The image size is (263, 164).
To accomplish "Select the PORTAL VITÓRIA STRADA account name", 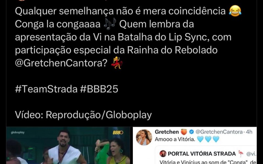I will [202, 154].
